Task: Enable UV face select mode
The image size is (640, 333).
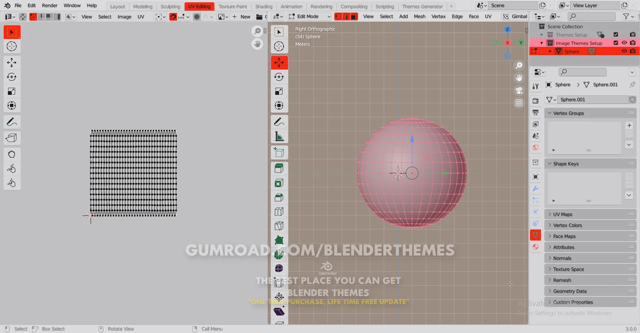Action: 49,17
